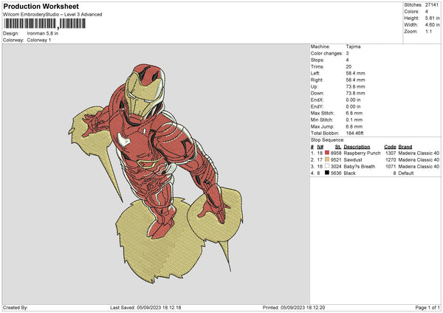Select the design name 'Ironman 5,8 in'
Viewport: 443px width, 313px height.
pos(43,33)
